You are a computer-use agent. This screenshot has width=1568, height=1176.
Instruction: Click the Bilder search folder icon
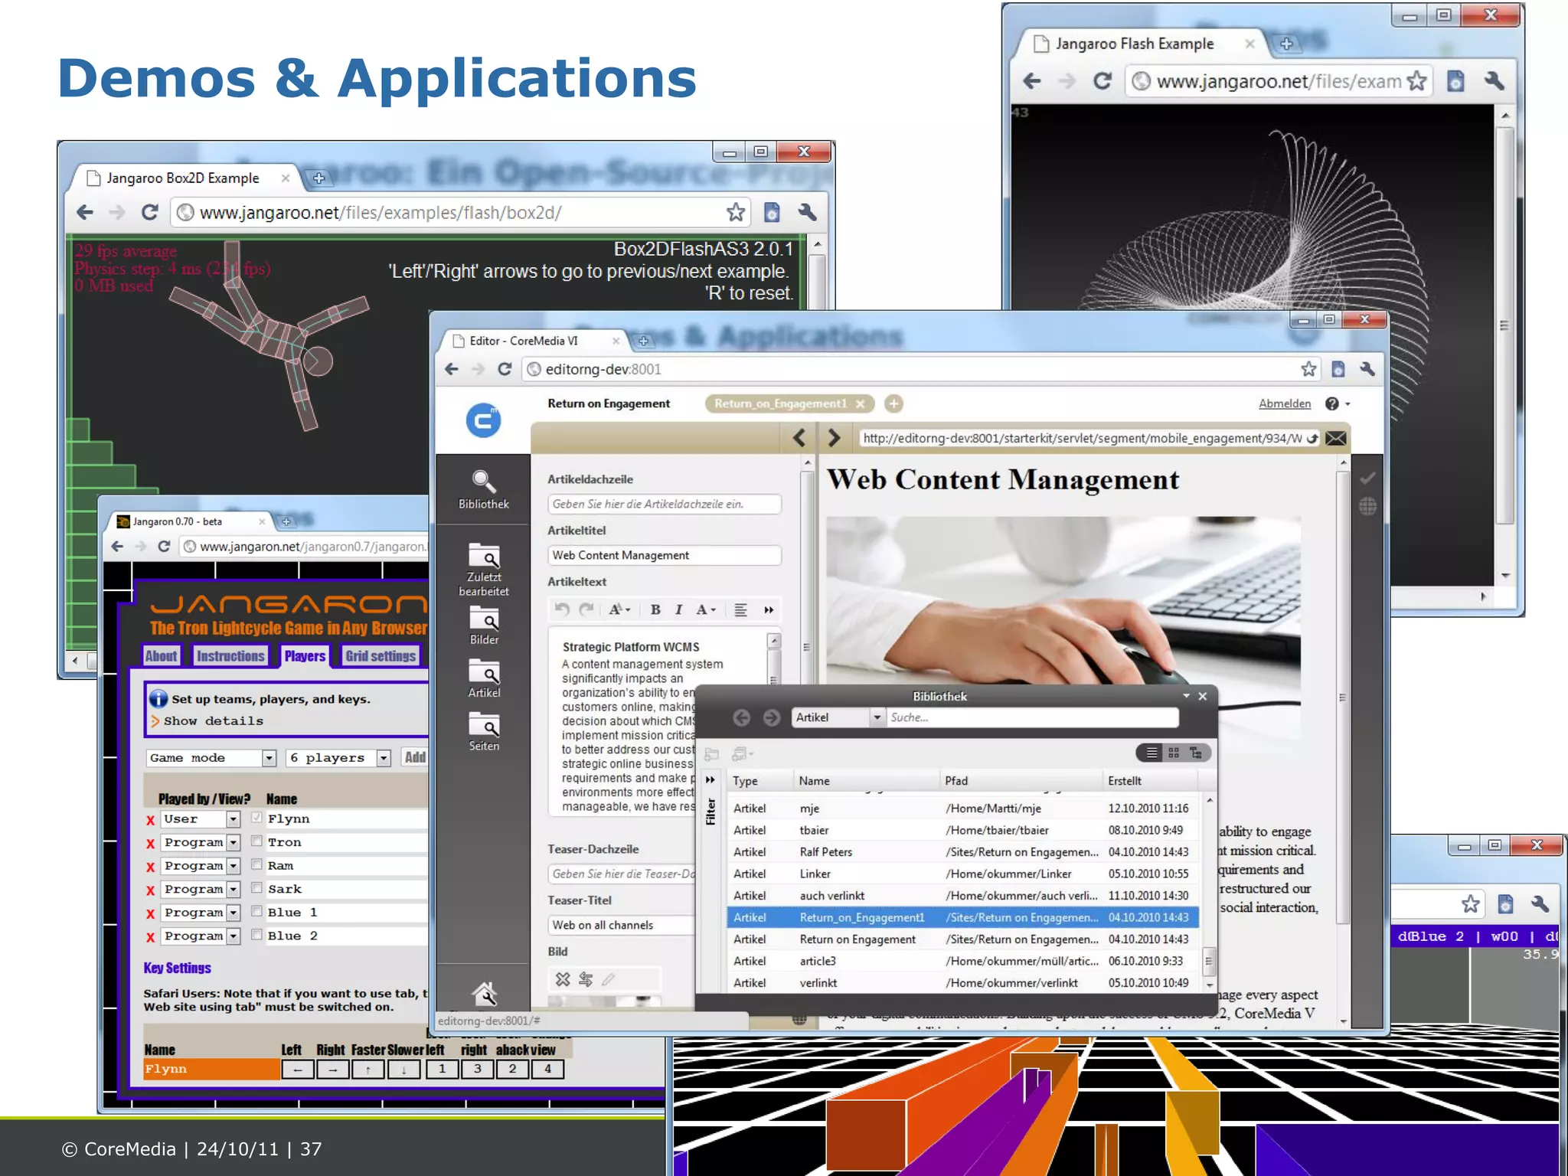coord(483,619)
